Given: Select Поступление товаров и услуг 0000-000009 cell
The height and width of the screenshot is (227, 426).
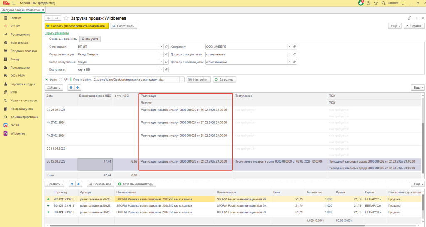Looking at the screenshot, I should [280, 161].
